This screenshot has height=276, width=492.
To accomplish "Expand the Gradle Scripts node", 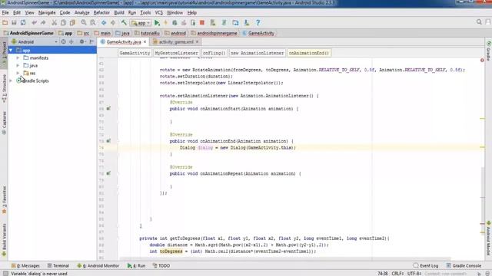I will (11, 80).
